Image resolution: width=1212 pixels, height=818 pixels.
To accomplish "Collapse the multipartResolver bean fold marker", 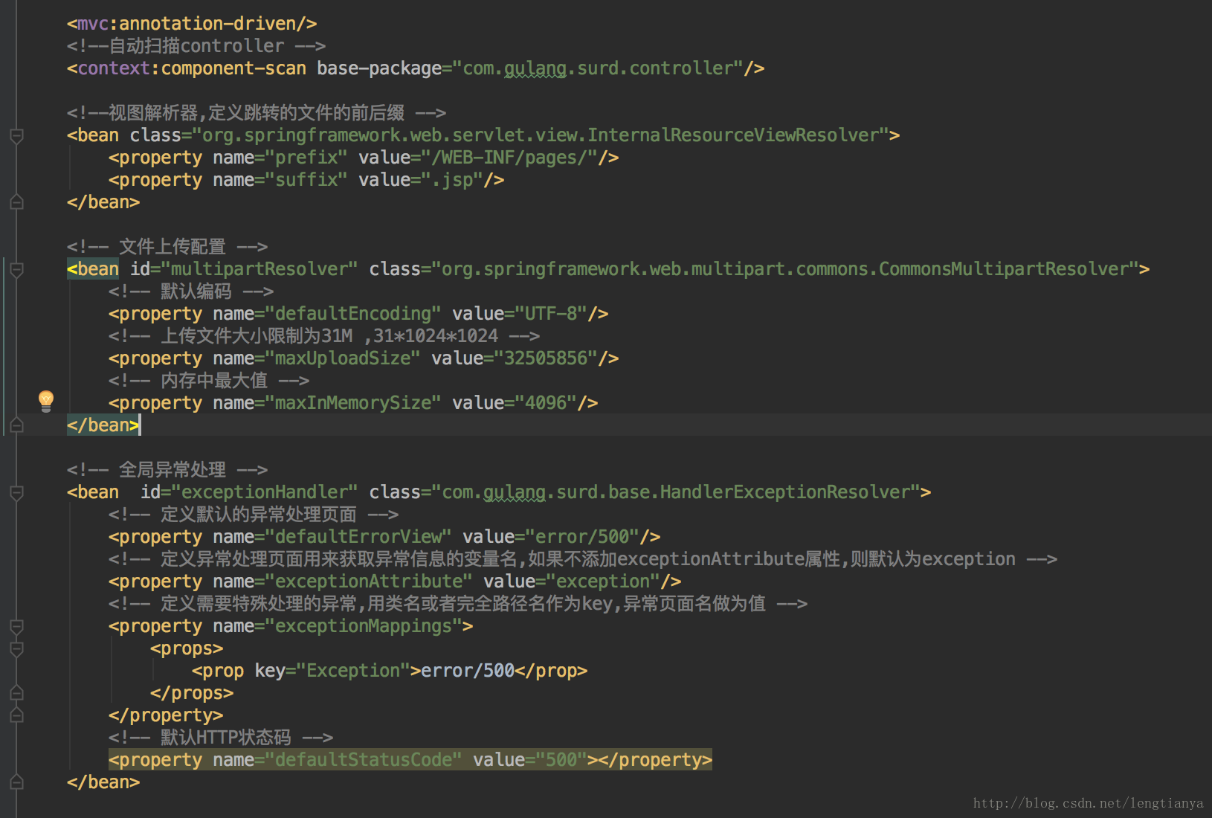I will 16,270.
